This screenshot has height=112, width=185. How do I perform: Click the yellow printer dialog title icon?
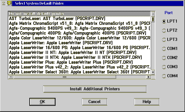pos(9,3)
